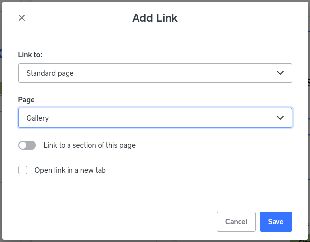The width and height of the screenshot is (310, 242).
Task: Click the empty dialog body below checkbox
Action: 155,190
